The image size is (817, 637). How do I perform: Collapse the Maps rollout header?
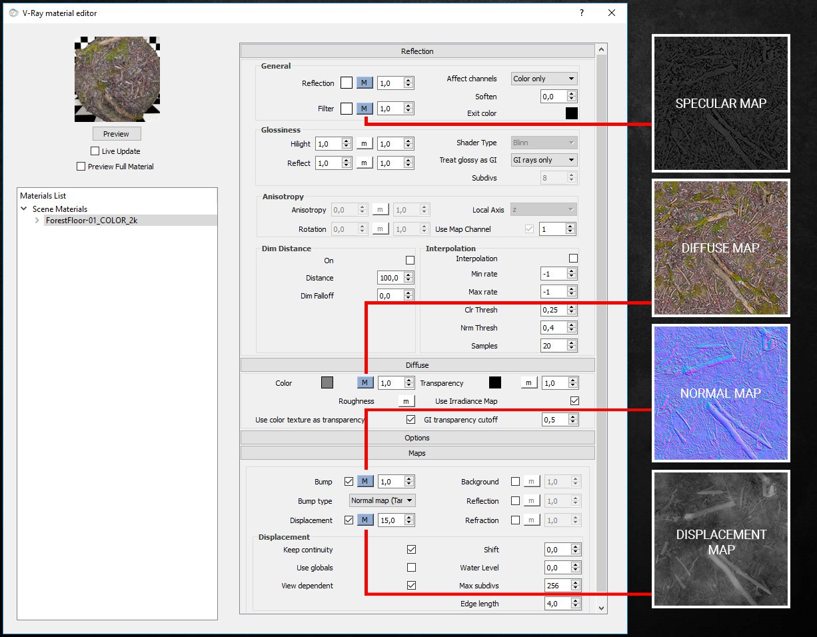pyautogui.click(x=417, y=453)
